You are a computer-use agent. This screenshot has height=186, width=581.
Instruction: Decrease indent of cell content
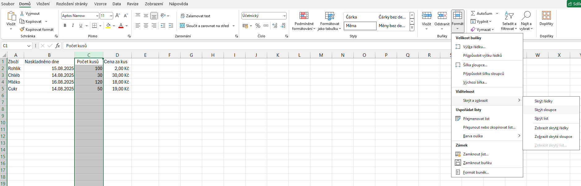click(163, 26)
